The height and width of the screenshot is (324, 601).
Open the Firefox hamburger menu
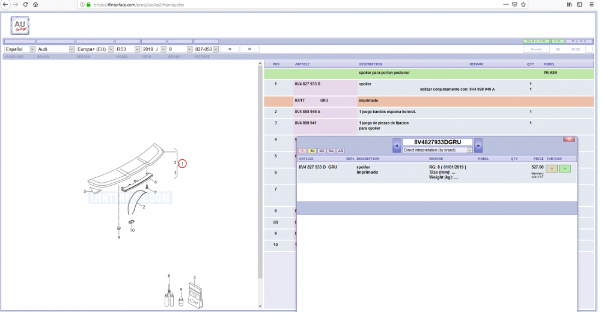592,5
